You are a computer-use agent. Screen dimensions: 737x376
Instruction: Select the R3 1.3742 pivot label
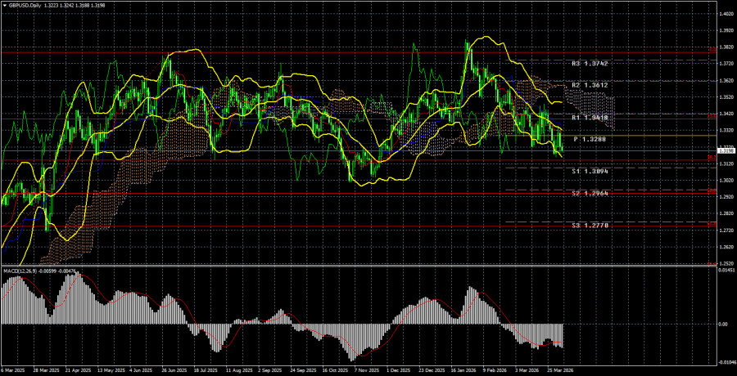pyautogui.click(x=591, y=63)
